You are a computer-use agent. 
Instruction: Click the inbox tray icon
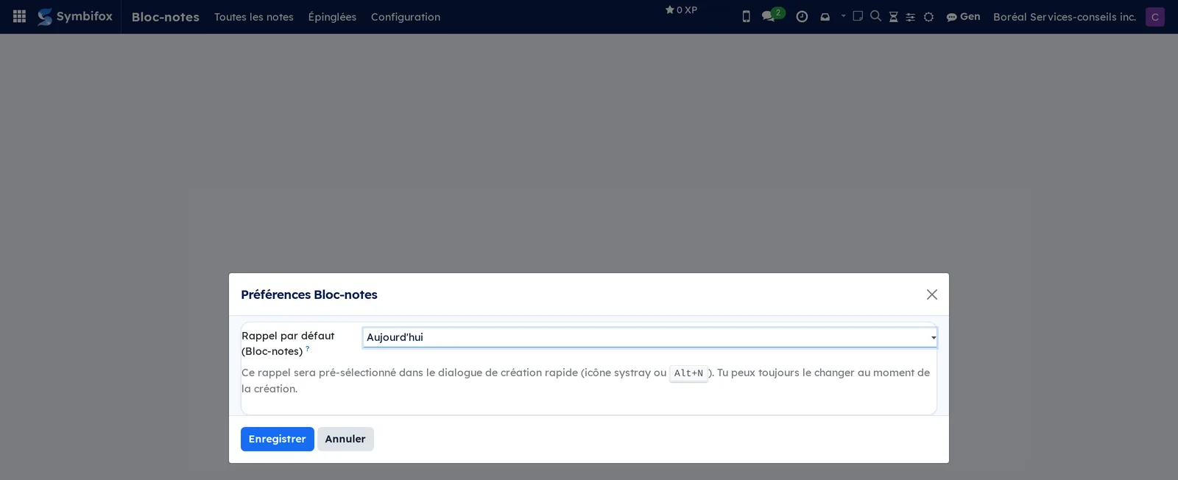point(825,16)
